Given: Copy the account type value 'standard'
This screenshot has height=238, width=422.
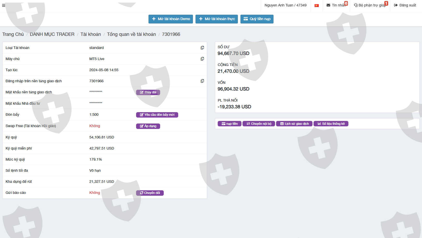Looking at the screenshot, I should point(202,48).
